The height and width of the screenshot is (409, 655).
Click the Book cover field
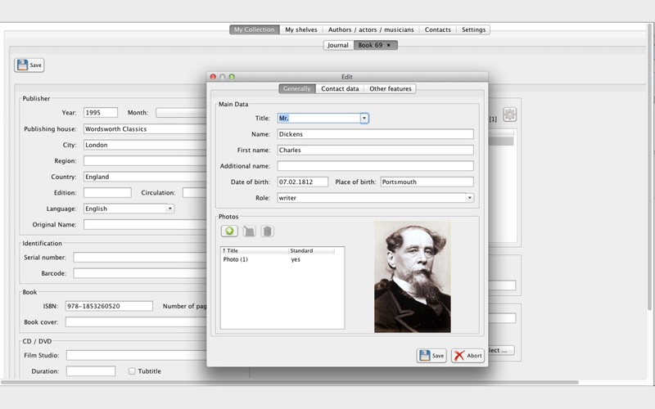pos(136,321)
